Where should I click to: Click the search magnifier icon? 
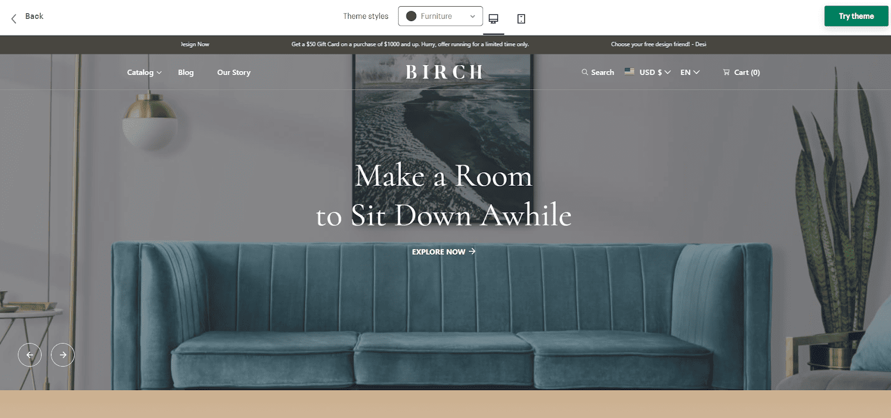pyautogui.click(x=585, y=72)
